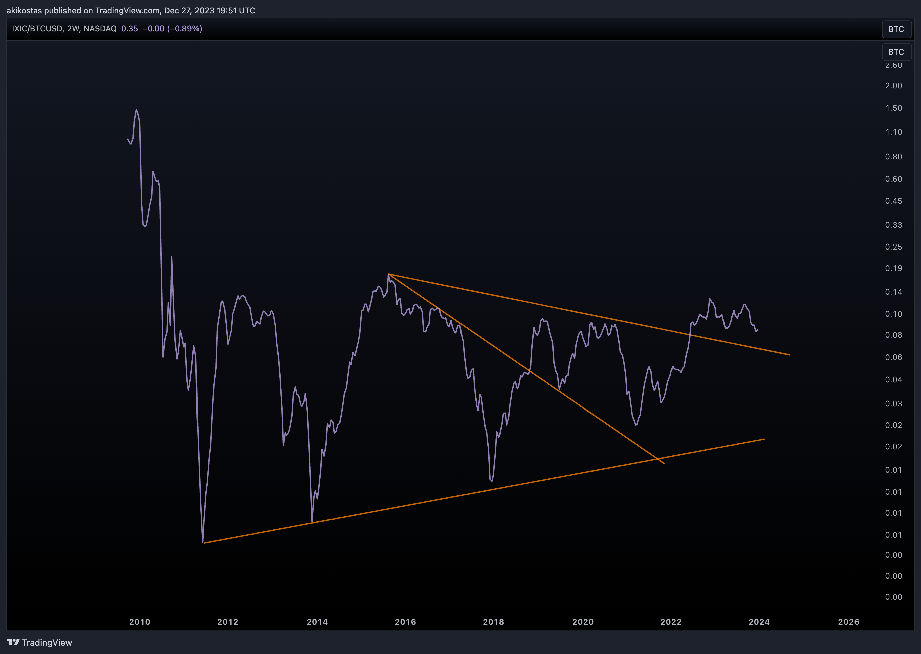
Task: Click the 0.03 price axis label
Action: pyautogui.click(x=894, y=404)
